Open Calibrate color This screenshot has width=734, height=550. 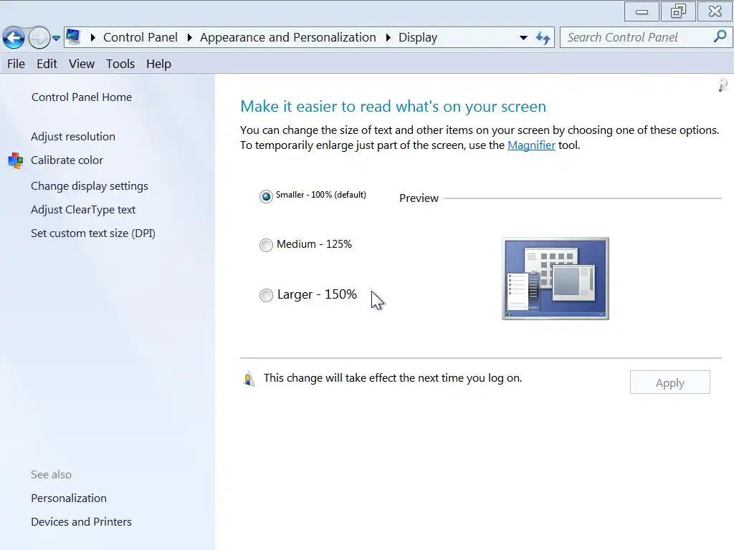[67, 160]
